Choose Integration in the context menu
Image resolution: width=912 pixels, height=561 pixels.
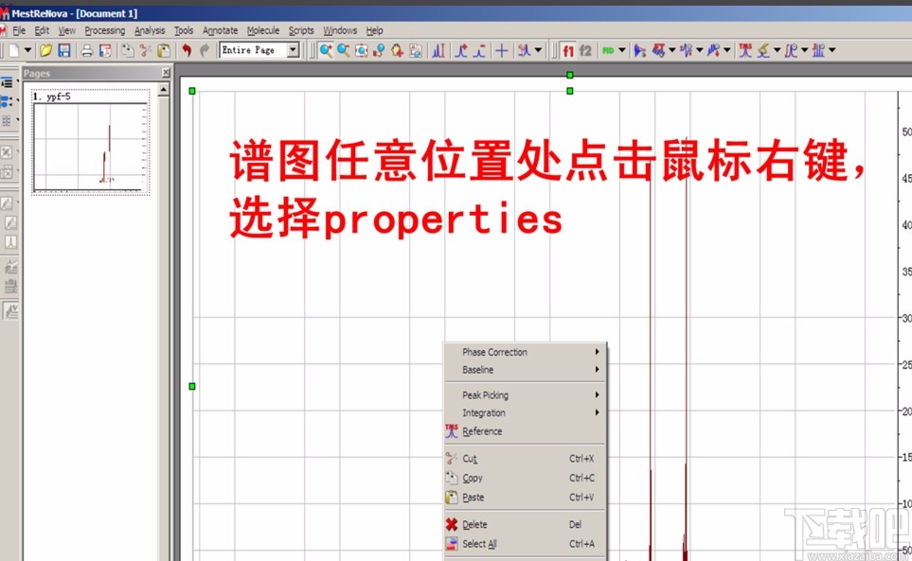point(526,412)
